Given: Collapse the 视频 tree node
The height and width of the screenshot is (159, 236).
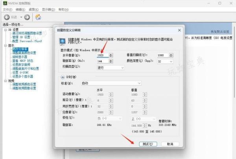Looking at the screenshot, I should [6, 81].
